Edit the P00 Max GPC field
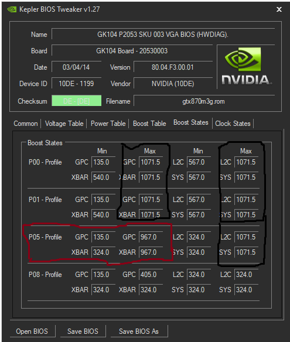Screen dimensions: 290x342 (x=151, y=162)
